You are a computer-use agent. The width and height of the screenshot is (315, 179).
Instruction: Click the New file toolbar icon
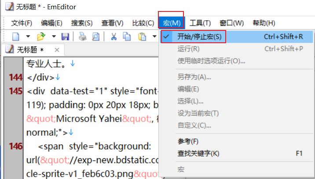coord(16,37)
